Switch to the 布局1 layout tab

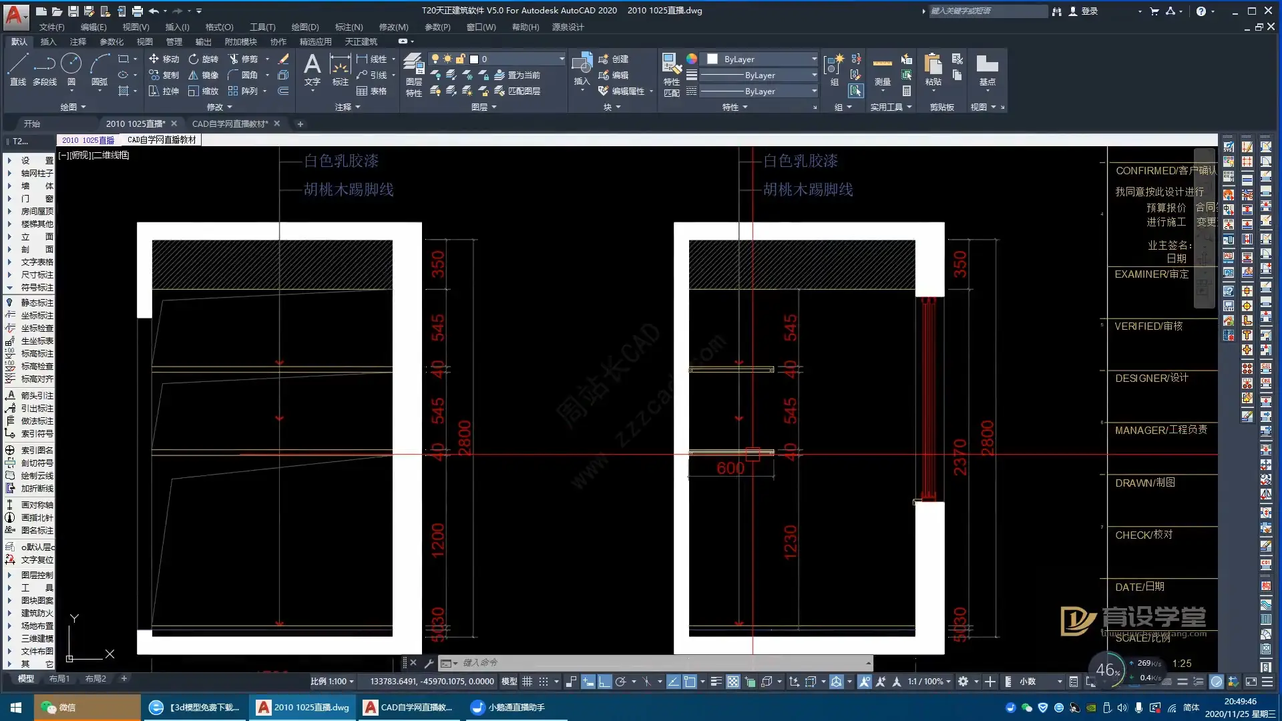59,678
